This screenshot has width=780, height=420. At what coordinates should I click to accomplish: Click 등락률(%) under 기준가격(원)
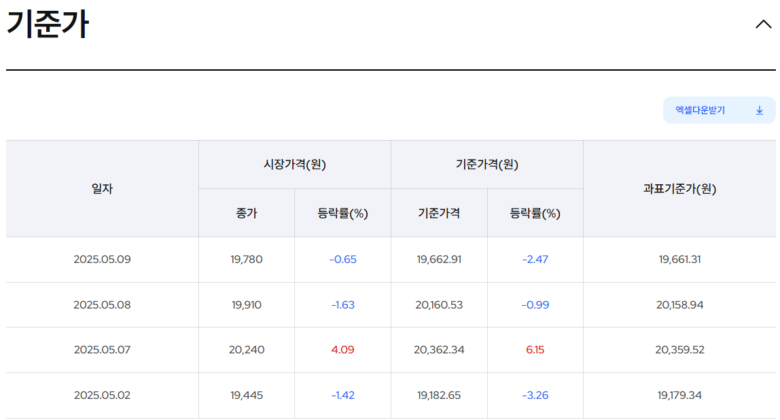pos(535,213)
